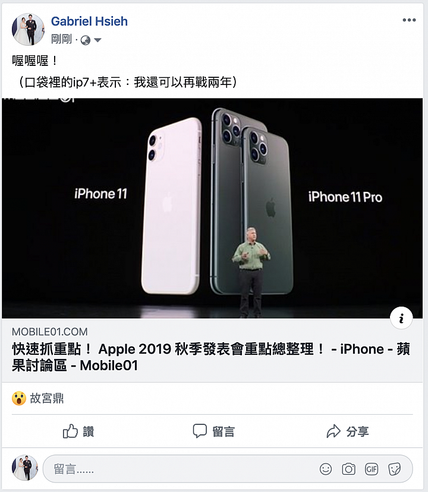
Task: Click Gabriel Hsieh's profile picture
Action: [28, 29]
